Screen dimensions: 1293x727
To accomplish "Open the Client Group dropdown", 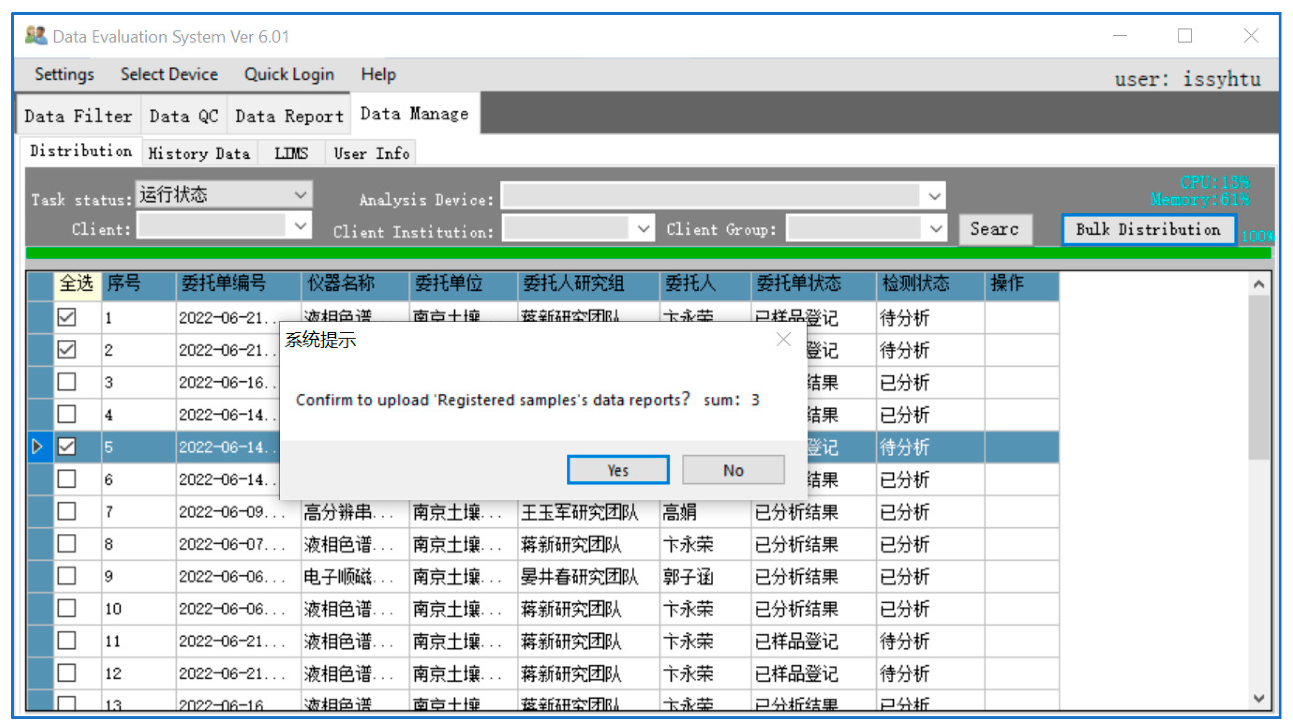I will (935, 229).
